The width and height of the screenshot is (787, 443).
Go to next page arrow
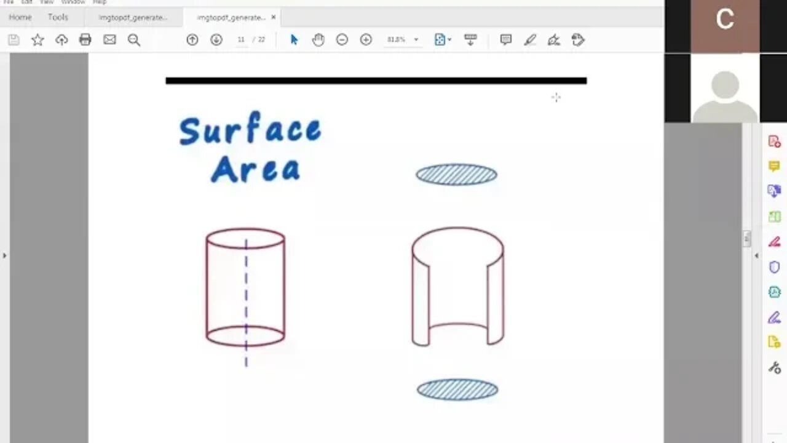[216, 40]
